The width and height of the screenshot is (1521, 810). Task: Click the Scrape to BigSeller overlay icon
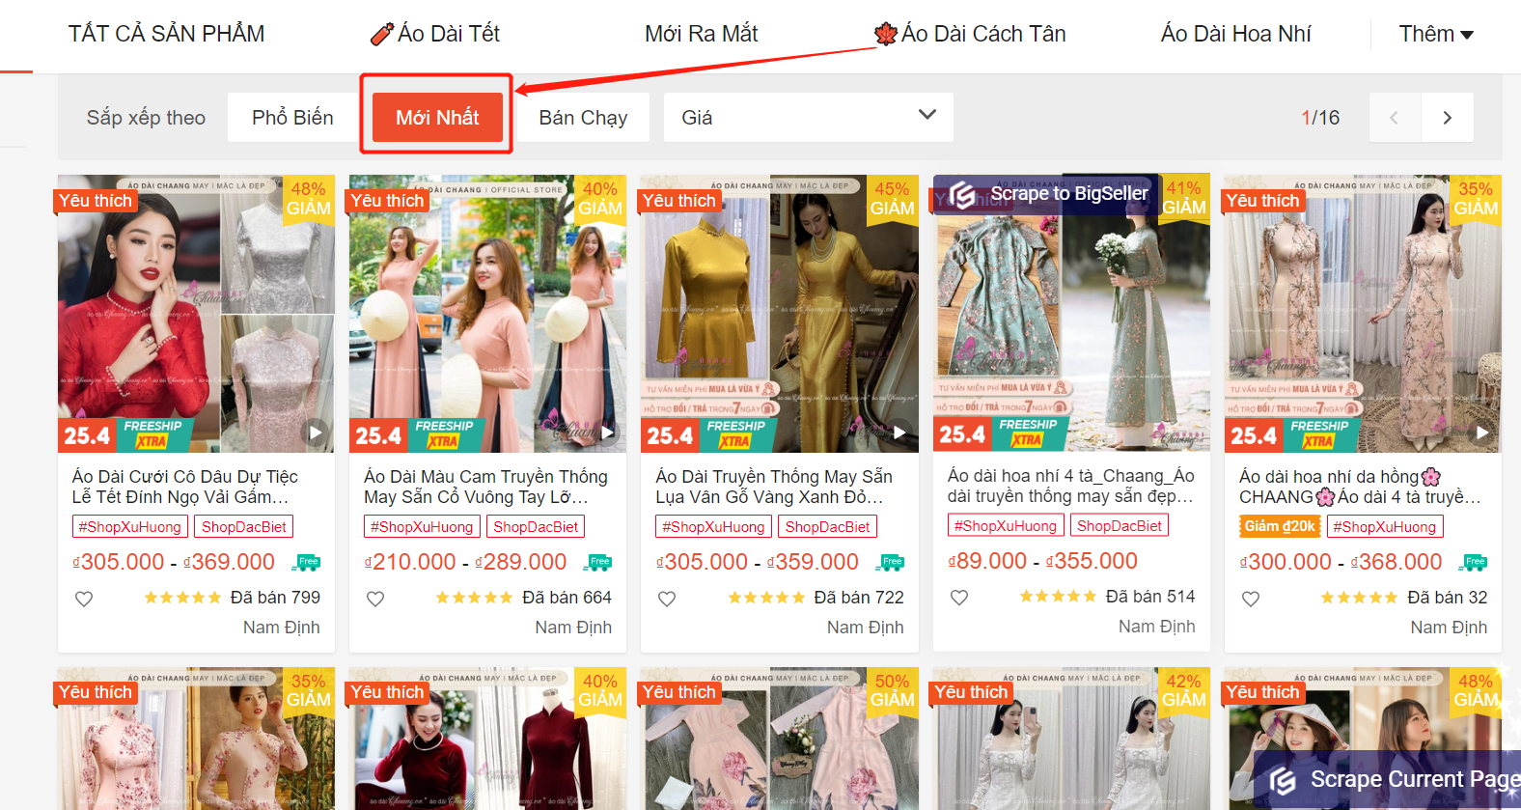pos(962,195)
